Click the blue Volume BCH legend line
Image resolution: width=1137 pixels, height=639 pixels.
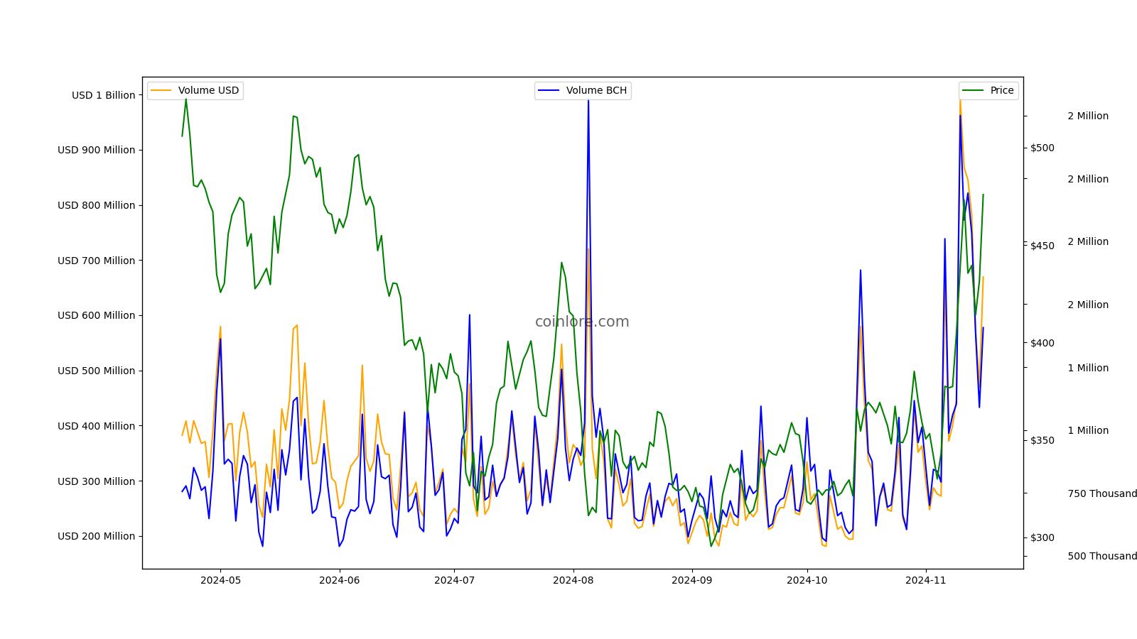549,91
